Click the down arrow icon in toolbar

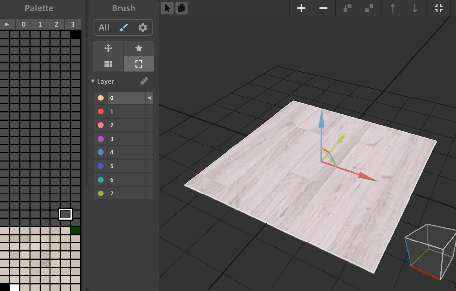(415, 8)
